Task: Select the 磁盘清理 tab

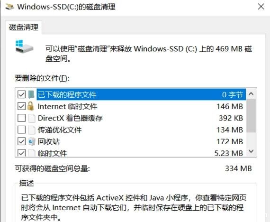Action: tap(24, 27)
